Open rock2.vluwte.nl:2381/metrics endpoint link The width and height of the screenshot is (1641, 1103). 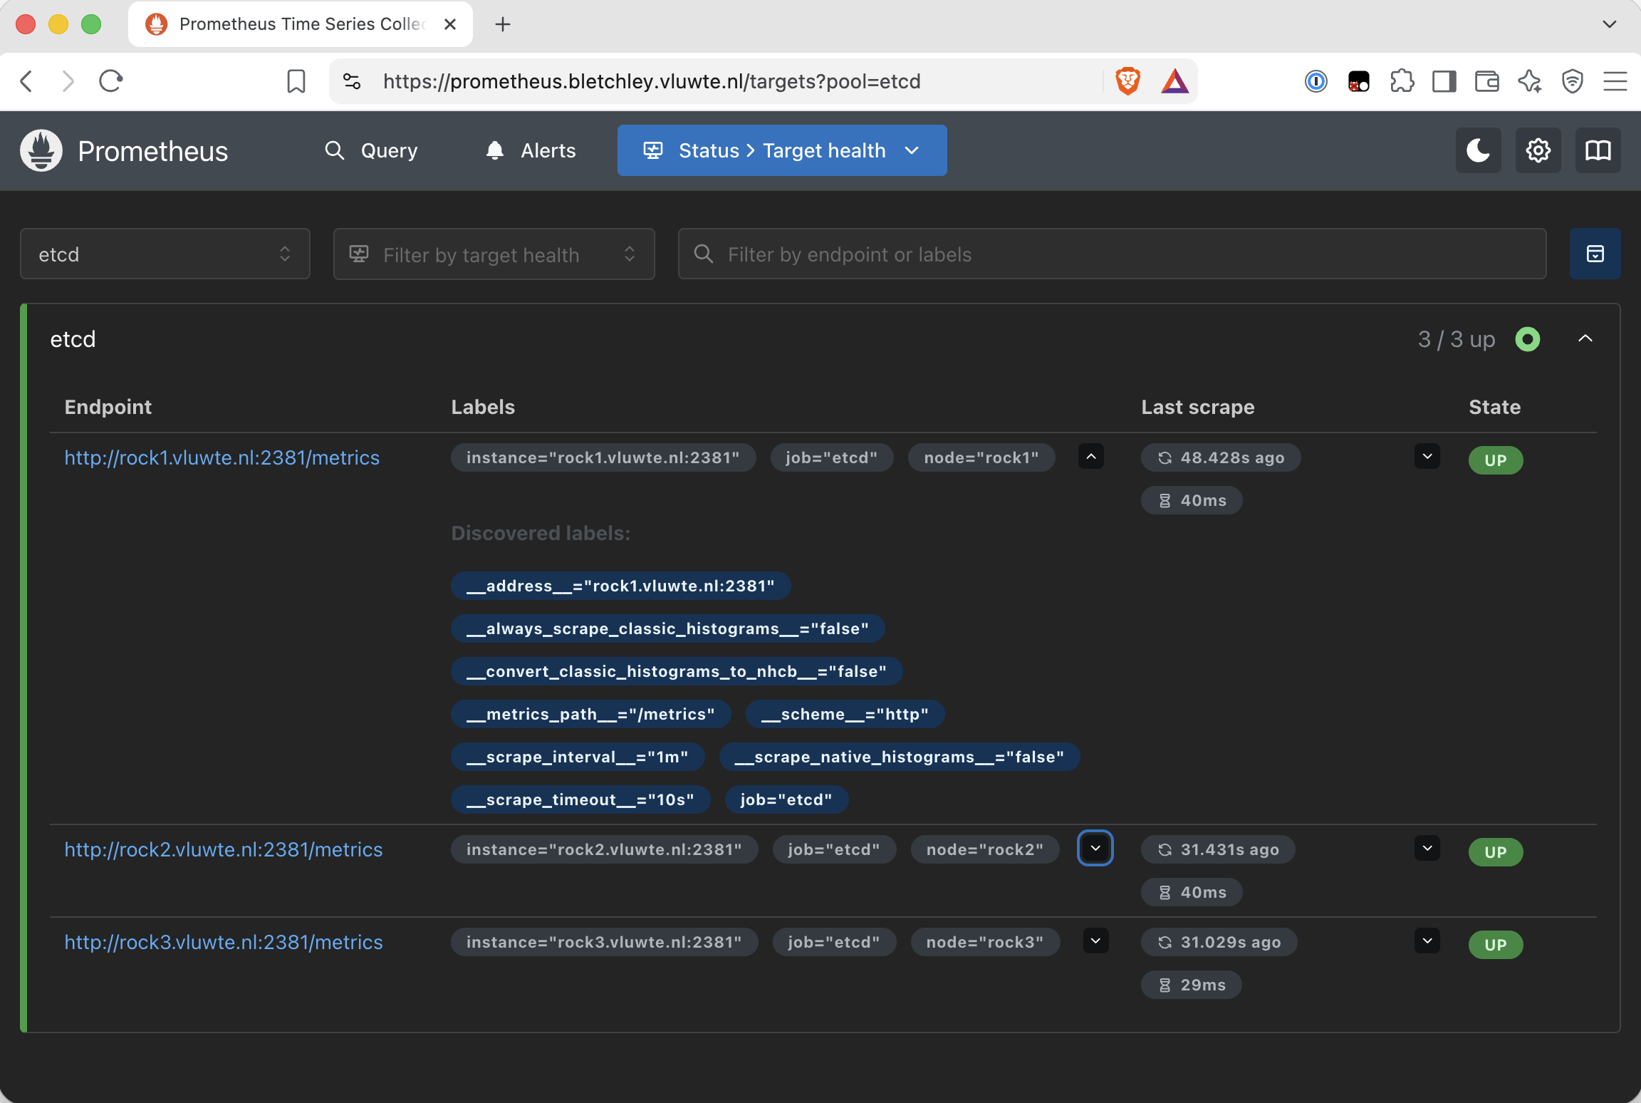(224, 849)
